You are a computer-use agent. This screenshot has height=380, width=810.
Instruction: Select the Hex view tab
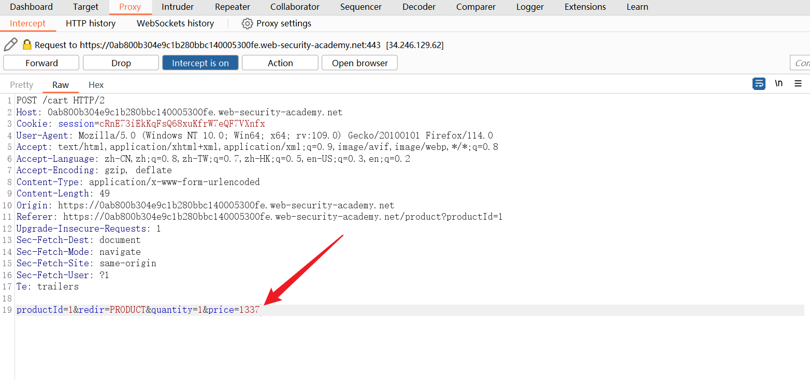click(x=96, y=85)
